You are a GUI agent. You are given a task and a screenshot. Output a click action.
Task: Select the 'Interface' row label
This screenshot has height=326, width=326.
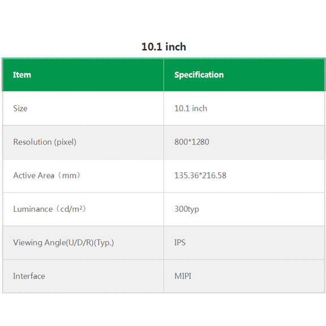pyautogui.click(x=29, y=276)
